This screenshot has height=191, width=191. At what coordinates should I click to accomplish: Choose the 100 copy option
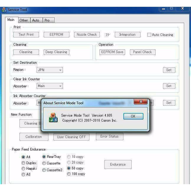[x=69, y=174]
